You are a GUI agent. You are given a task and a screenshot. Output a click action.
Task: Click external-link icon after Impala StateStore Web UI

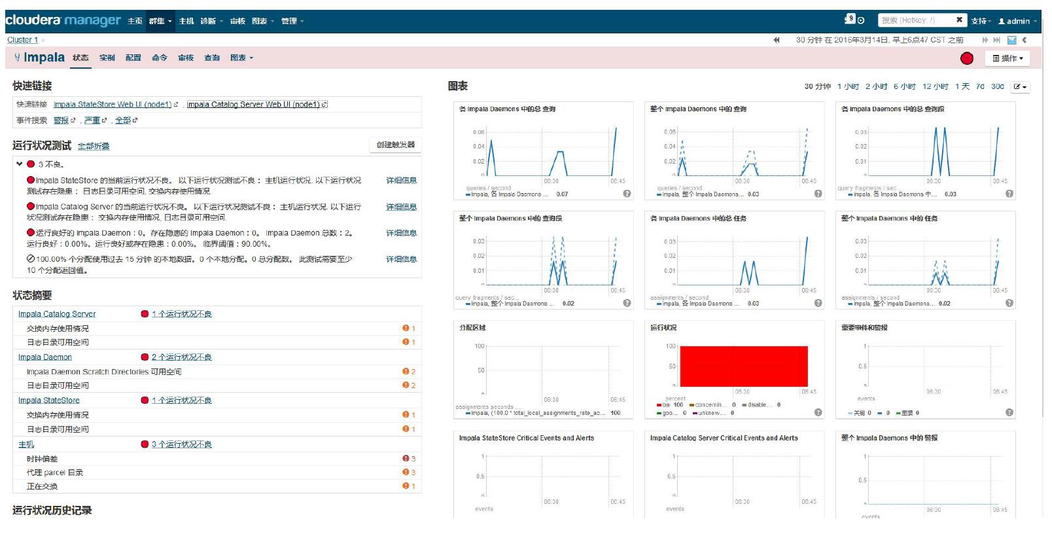point(176,105)
